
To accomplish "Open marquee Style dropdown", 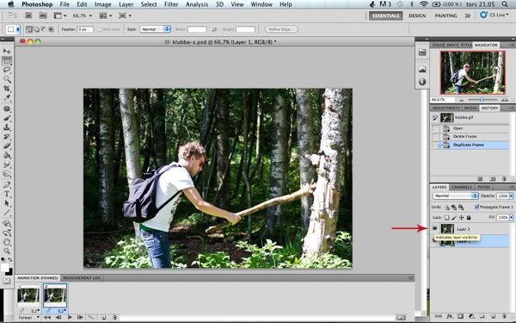I will click(155, 29).
